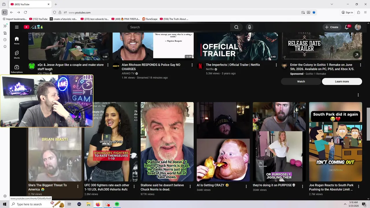
Task: Click the xQc Clips channel avatar
Action: (x=32, y=66)
